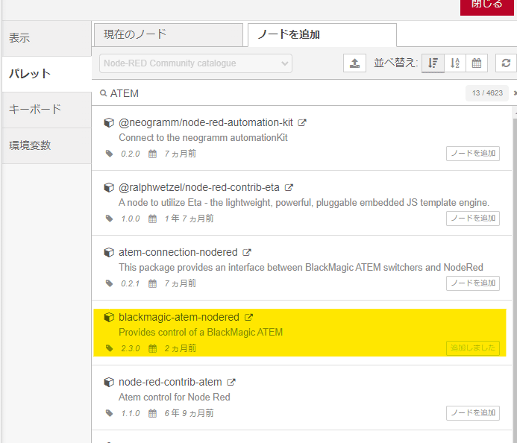This screenshot has height=443, width=517.
Task: Click the 13 / 4623 result count badge
Action: click(487, 93)
